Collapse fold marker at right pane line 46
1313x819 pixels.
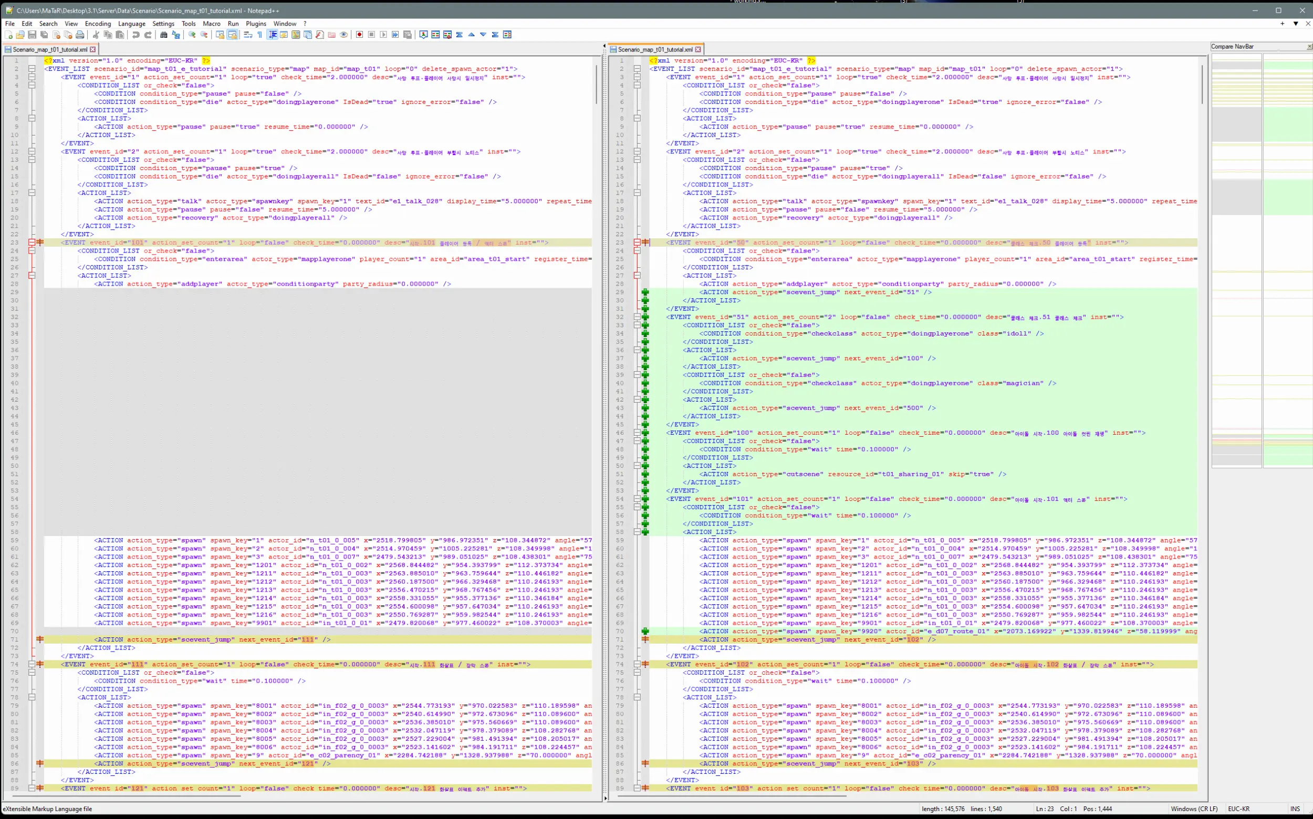tap(637, 433)
